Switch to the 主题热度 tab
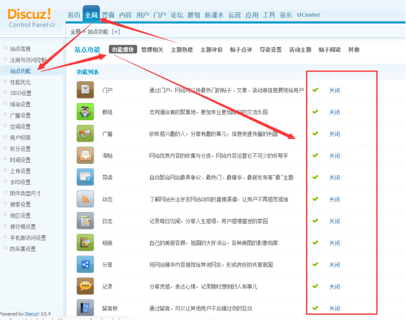The image size is (406, 320). tap(181, 49)
